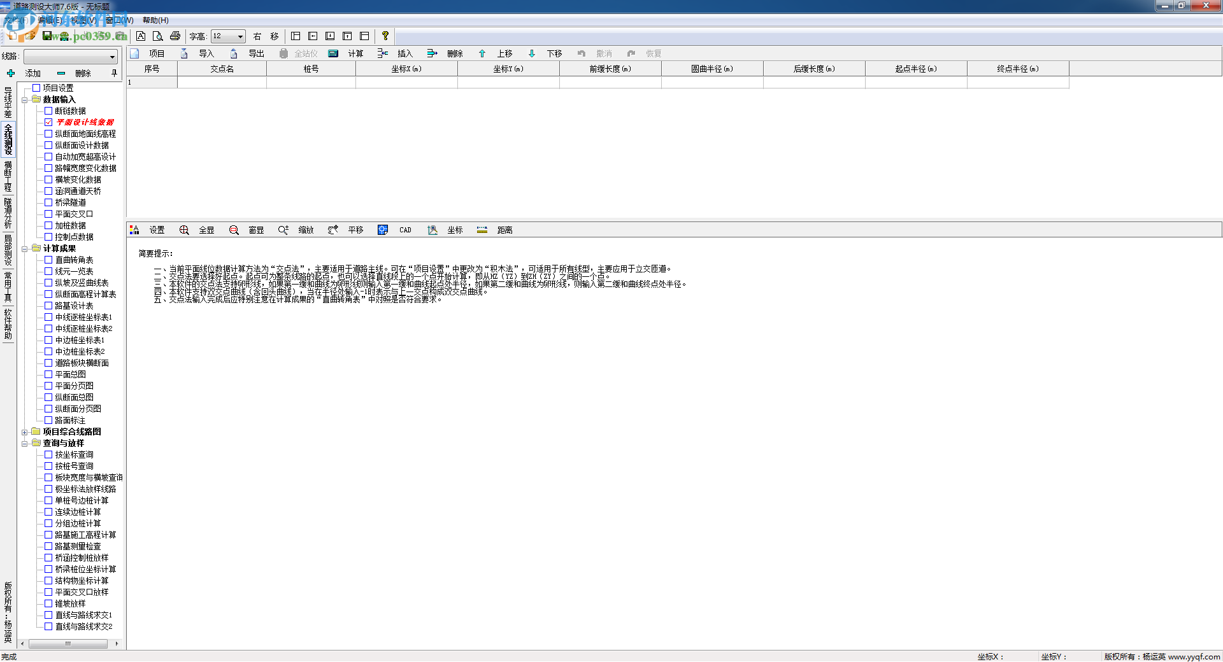Open the 线路 route dropdown
The image size is (1223, 662).
click(x=112, y=57)
